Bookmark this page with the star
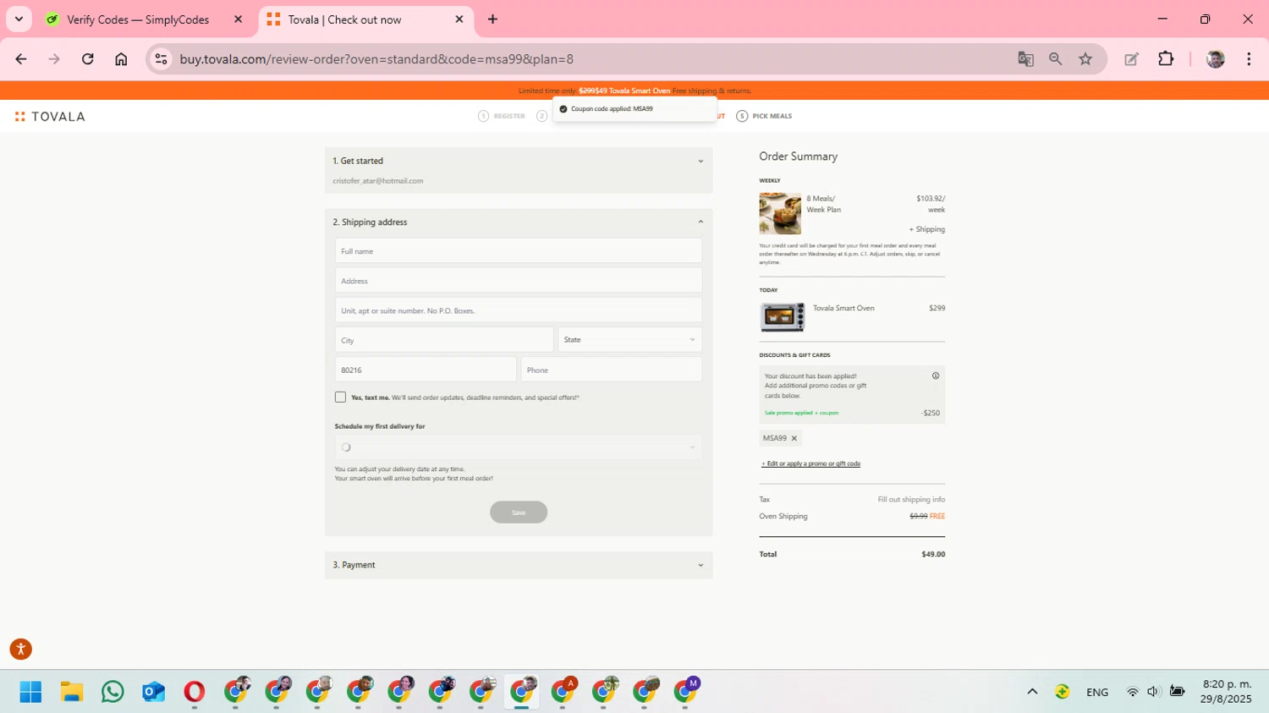The width and height of the screenshot is (1269, 713). tap(1085, 59)
